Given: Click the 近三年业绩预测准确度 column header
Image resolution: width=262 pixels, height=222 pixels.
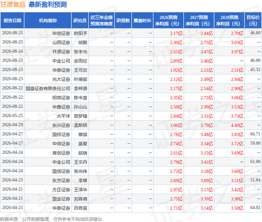Looking at the screenshot, I should [101, 20].
